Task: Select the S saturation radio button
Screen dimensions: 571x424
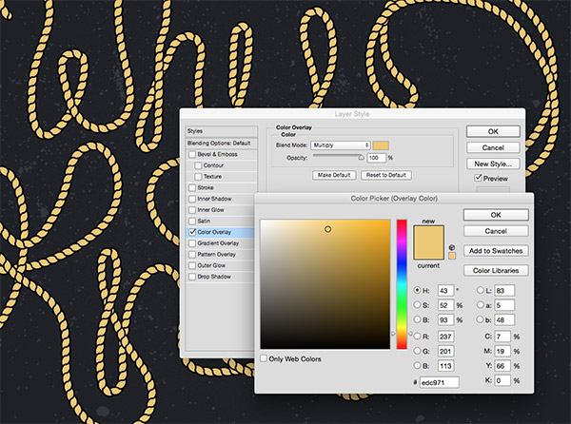Action: click(x=419, y=304)
